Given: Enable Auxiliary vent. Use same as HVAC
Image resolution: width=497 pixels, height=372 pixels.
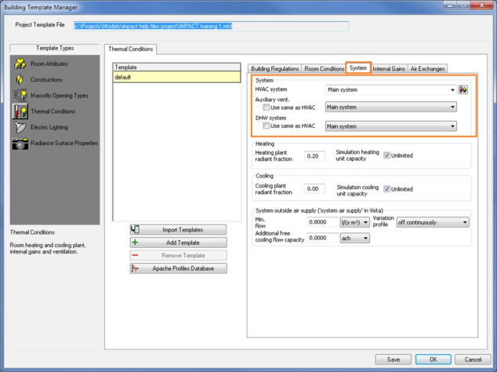Looking at the screenshot, I should click(x=267, y=108).
